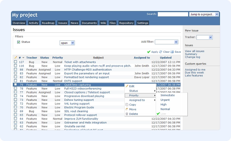Click the Move arrow icon in context menu
The width and height of the screenshot is (231, 141).
(x=127, y=109)
